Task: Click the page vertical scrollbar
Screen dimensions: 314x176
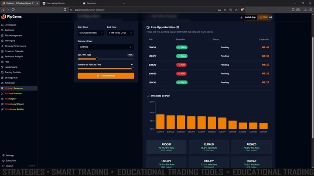Action: pyautogui.click(x=313, y=88)
